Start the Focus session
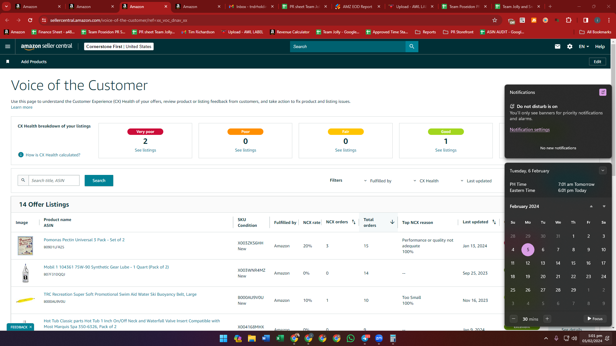 coord(595,319)
